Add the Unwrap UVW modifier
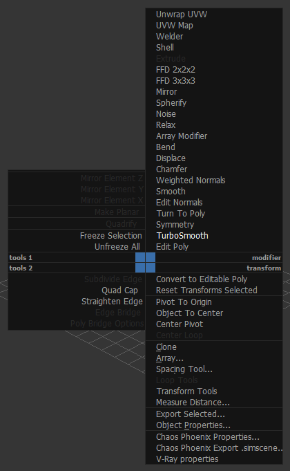 point(182,15)
